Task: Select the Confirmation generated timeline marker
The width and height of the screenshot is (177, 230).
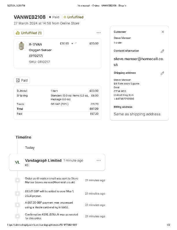Action: click(x=17, y=216)
